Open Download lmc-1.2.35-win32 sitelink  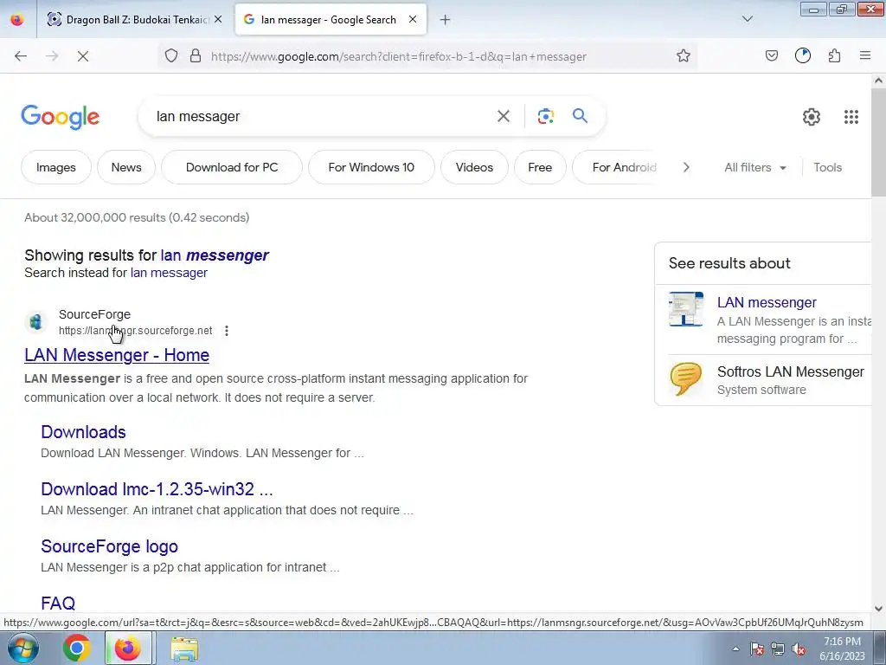(x=157, y=489)
